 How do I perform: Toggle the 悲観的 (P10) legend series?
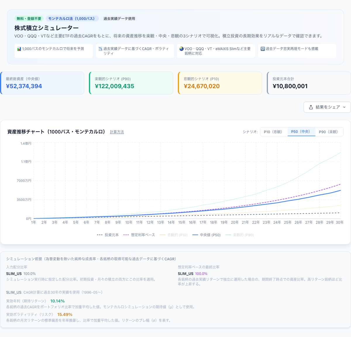click(174, 235)
